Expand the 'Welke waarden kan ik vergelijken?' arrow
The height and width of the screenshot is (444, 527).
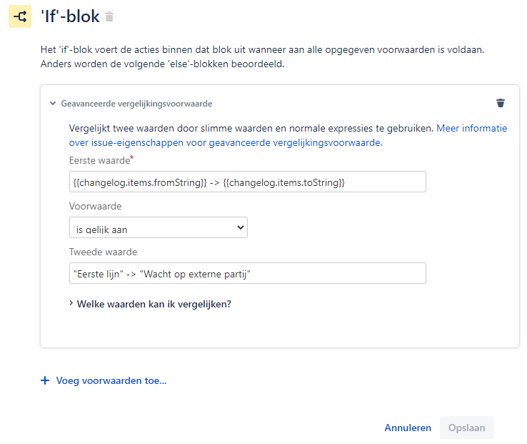click(x=71, y=303)
